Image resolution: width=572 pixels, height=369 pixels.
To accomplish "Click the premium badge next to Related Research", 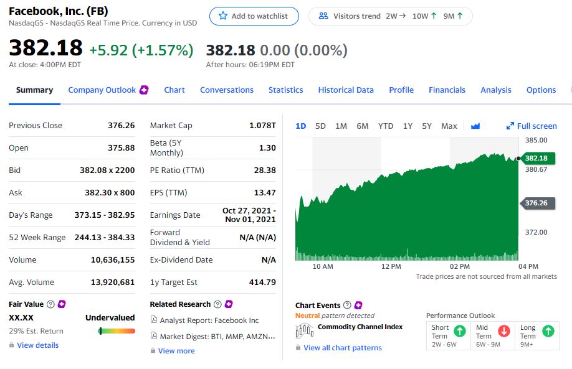I will (x=229, y=304).
